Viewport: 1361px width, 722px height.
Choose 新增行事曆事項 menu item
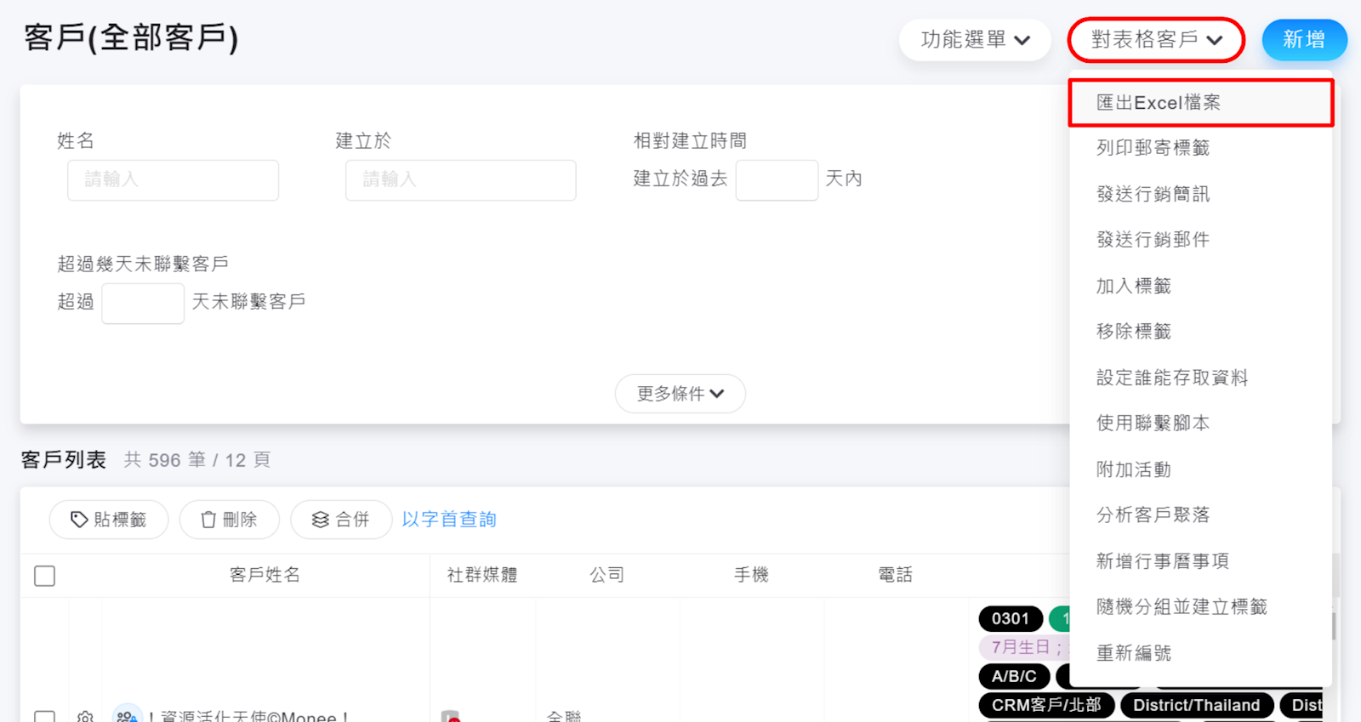pos(1201,561)
